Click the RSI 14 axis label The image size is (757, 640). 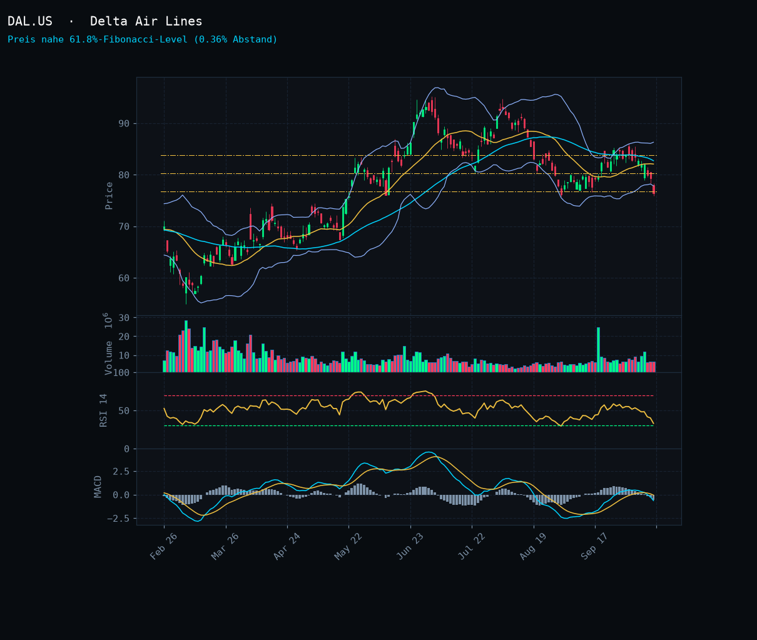tap(104, 410)
